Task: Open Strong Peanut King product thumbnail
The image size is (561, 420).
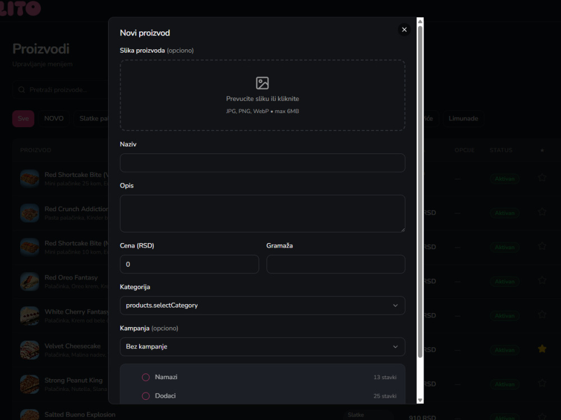Action: [30, 384]
